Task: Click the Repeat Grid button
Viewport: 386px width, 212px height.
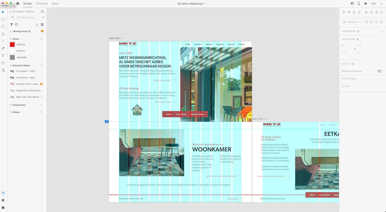Action: click(x=351, y=22)
